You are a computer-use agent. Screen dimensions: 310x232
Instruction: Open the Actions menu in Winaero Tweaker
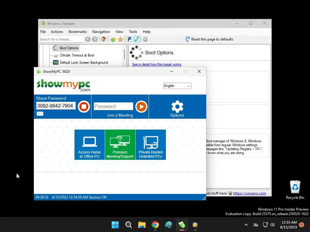point(57,31)
